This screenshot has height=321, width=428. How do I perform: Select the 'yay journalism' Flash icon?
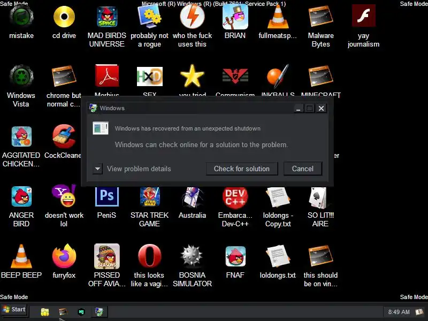364,16
